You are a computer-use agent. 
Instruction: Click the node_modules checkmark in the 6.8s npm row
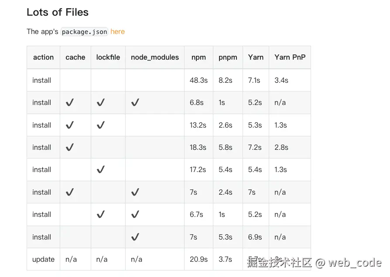tap(135, 102)
